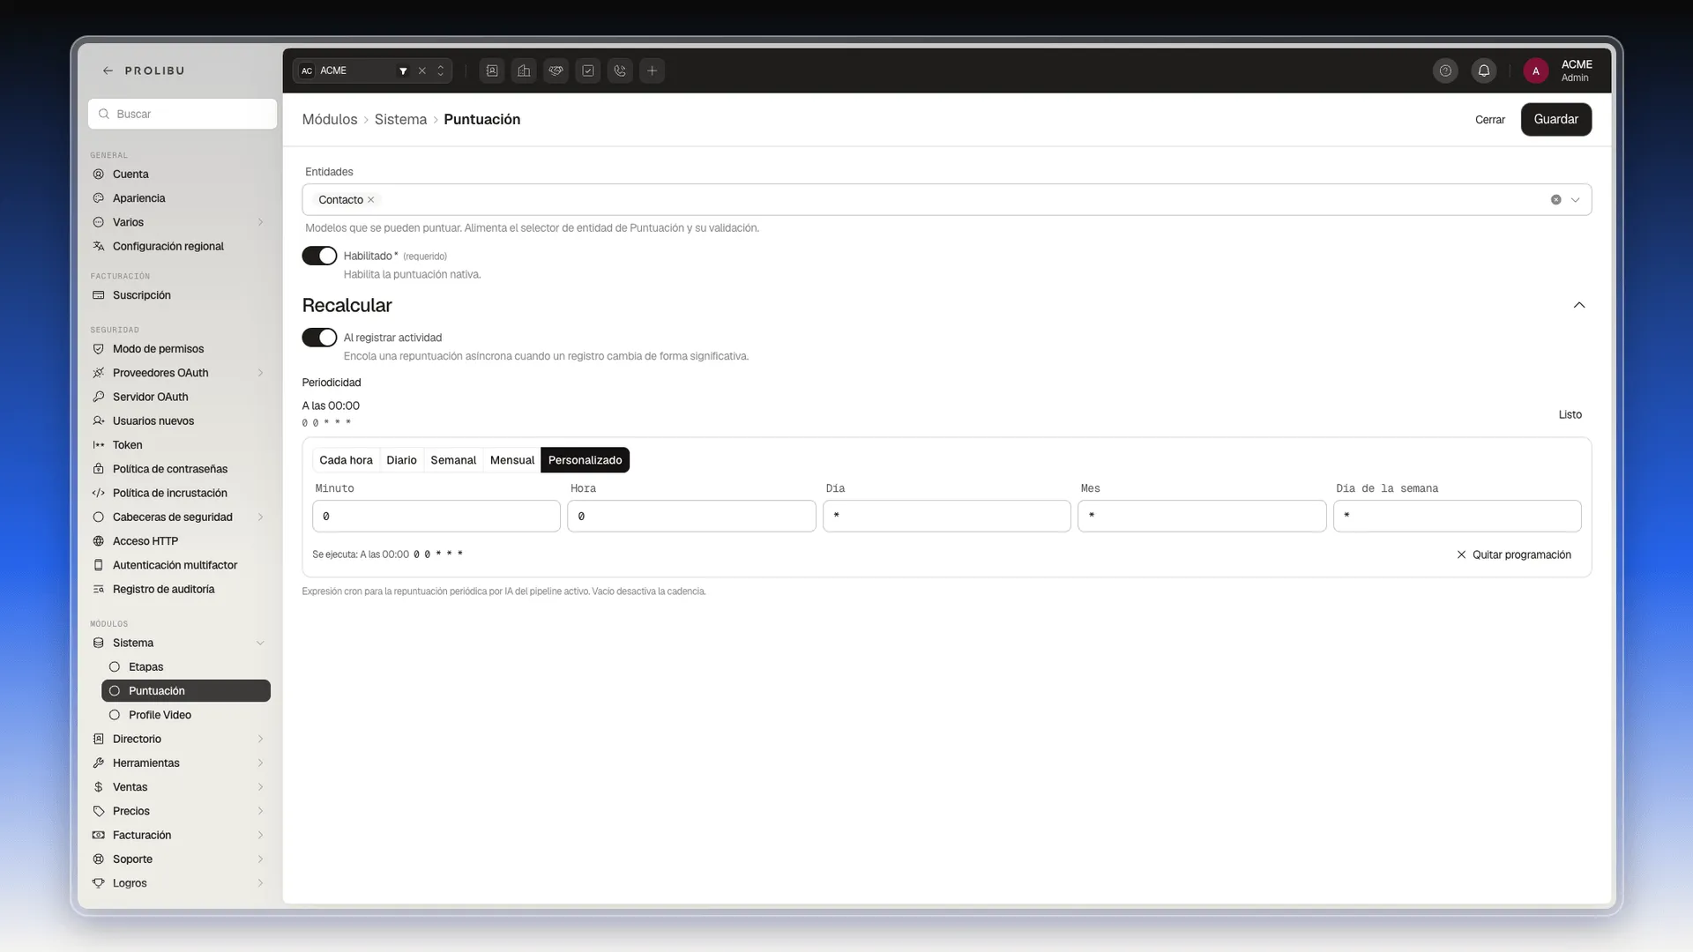The width and height of the screenshot is (1693, 952).
Task: Click Quitar programación
Action: tap(1514, 555)
